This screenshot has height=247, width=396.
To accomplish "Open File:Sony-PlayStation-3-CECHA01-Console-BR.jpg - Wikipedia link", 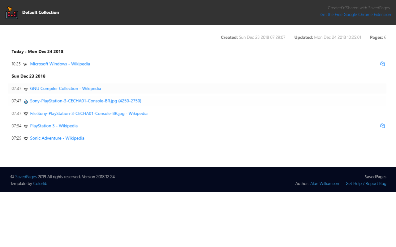I will [x=89, y=114].
